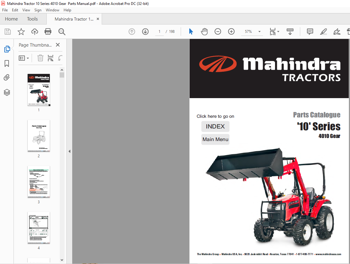350x264 pixels.
Task: Select page 3 thumbnail
Action: [x=39, y=182]
